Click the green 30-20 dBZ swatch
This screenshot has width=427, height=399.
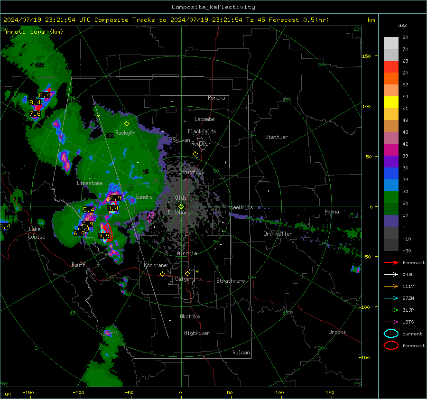(391, 197)
